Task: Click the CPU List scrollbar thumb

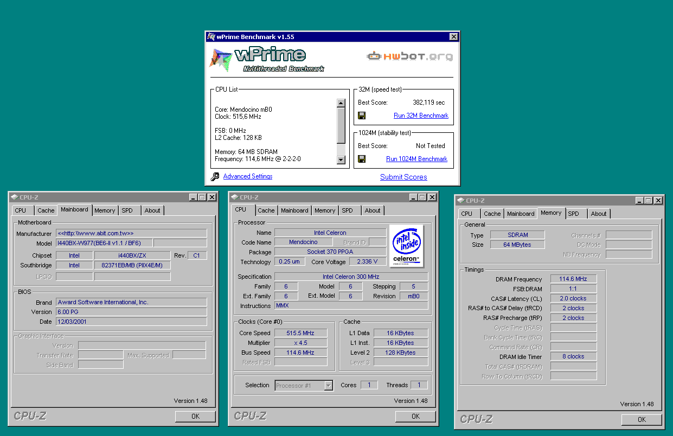Action: pyautogui.click(x=341, y=125)
